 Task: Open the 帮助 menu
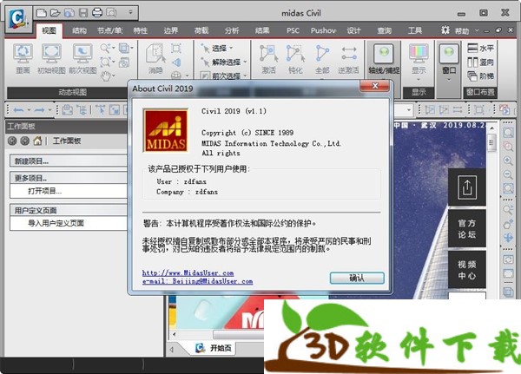pyautogui.click(x=462, y=31)
